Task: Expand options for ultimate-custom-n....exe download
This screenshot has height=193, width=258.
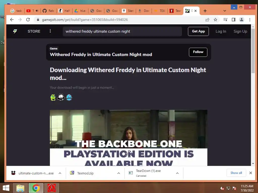Action: coord(60,173)
